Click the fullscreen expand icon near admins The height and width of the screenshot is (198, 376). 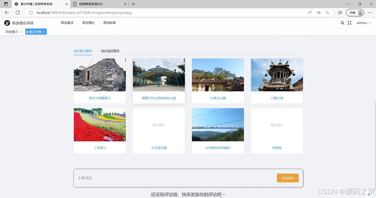coord(349,23)
